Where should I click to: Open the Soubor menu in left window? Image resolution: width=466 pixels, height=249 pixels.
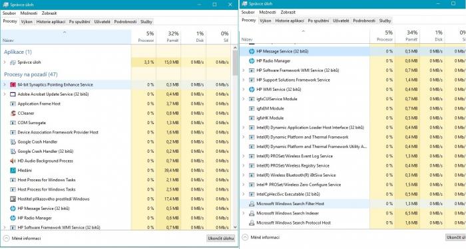[9, 13]
